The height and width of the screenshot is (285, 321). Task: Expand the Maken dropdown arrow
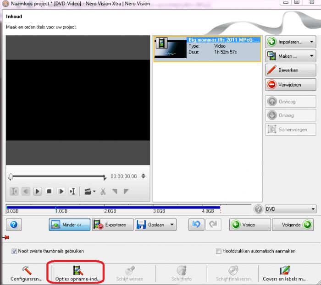(x=311, y=56)
